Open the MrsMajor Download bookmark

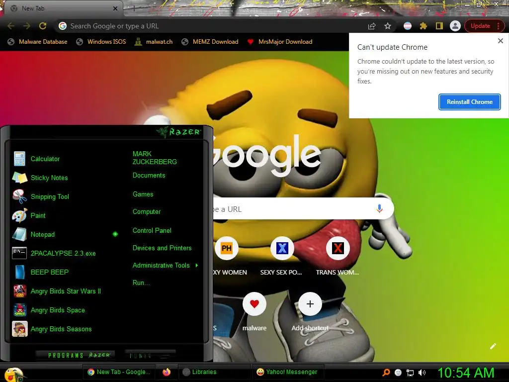[280, 42]
